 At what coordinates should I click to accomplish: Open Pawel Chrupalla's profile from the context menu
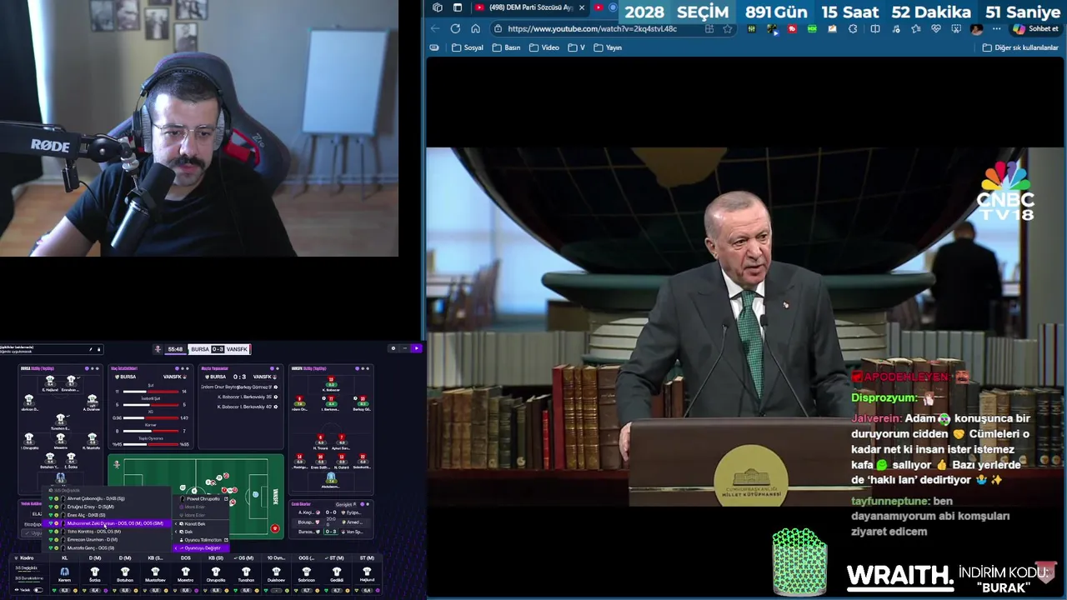201,498
